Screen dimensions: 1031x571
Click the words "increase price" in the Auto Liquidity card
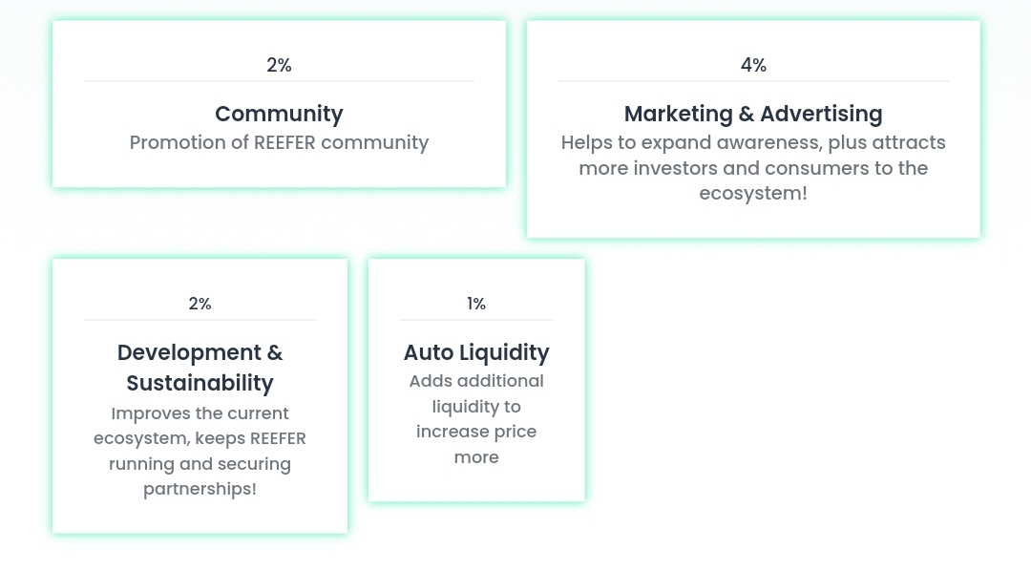pyautogui.click(x=476, y=432)
